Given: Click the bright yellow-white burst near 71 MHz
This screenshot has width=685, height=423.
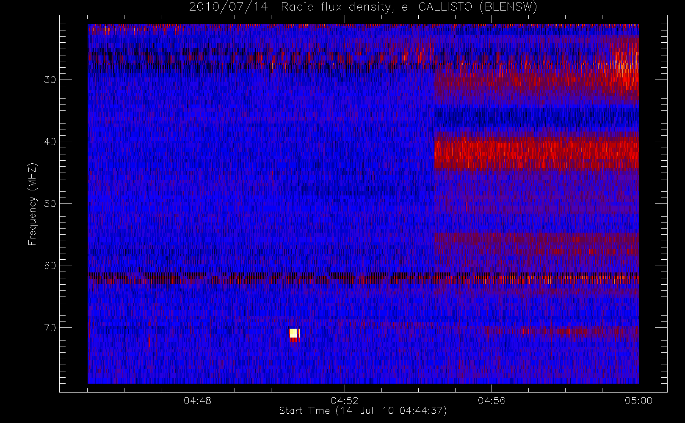Looking at the screenshot, I should [x=294, y=334].
